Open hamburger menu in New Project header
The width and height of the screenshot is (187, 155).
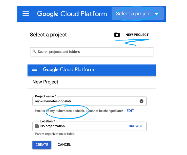point(34,69)
